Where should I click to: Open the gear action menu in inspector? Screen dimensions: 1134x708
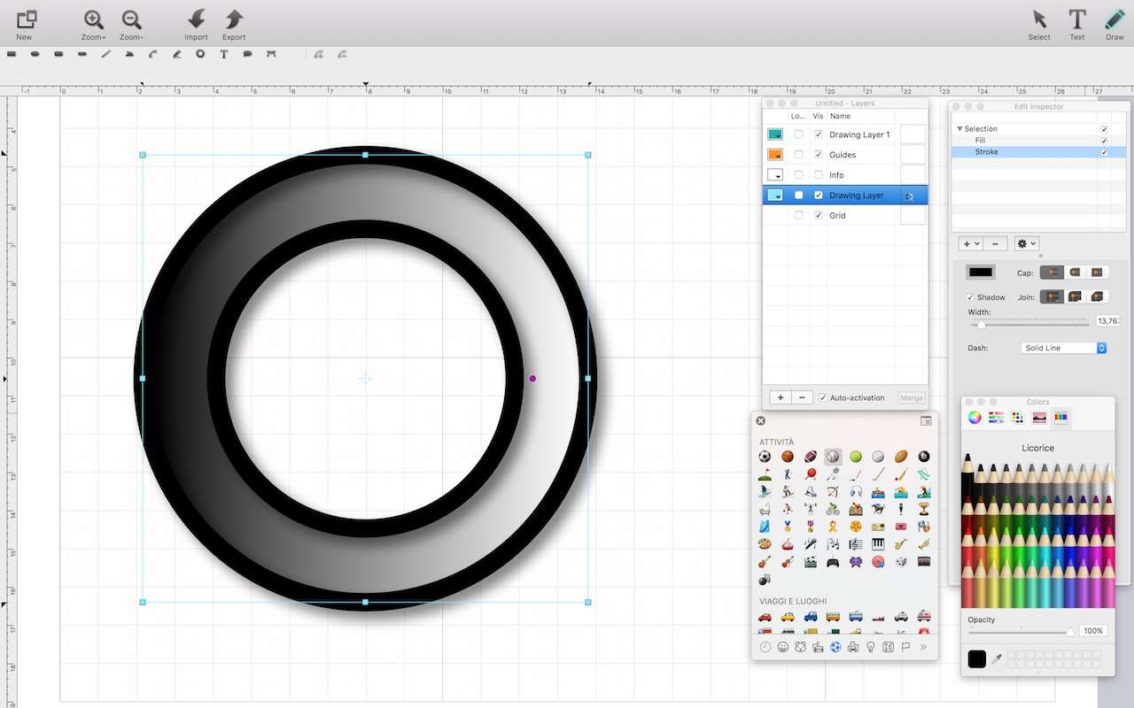click(x=1026, y=243)
